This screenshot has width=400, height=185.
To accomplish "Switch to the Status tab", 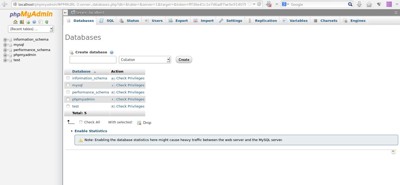I will tap(129, 21).
